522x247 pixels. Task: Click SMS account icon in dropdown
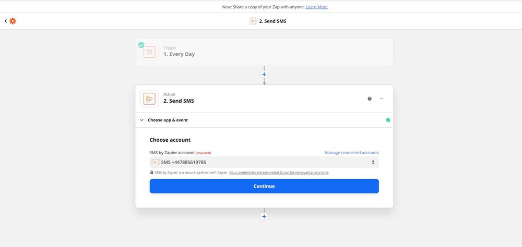pyautogui.click(x=156, y=162)
